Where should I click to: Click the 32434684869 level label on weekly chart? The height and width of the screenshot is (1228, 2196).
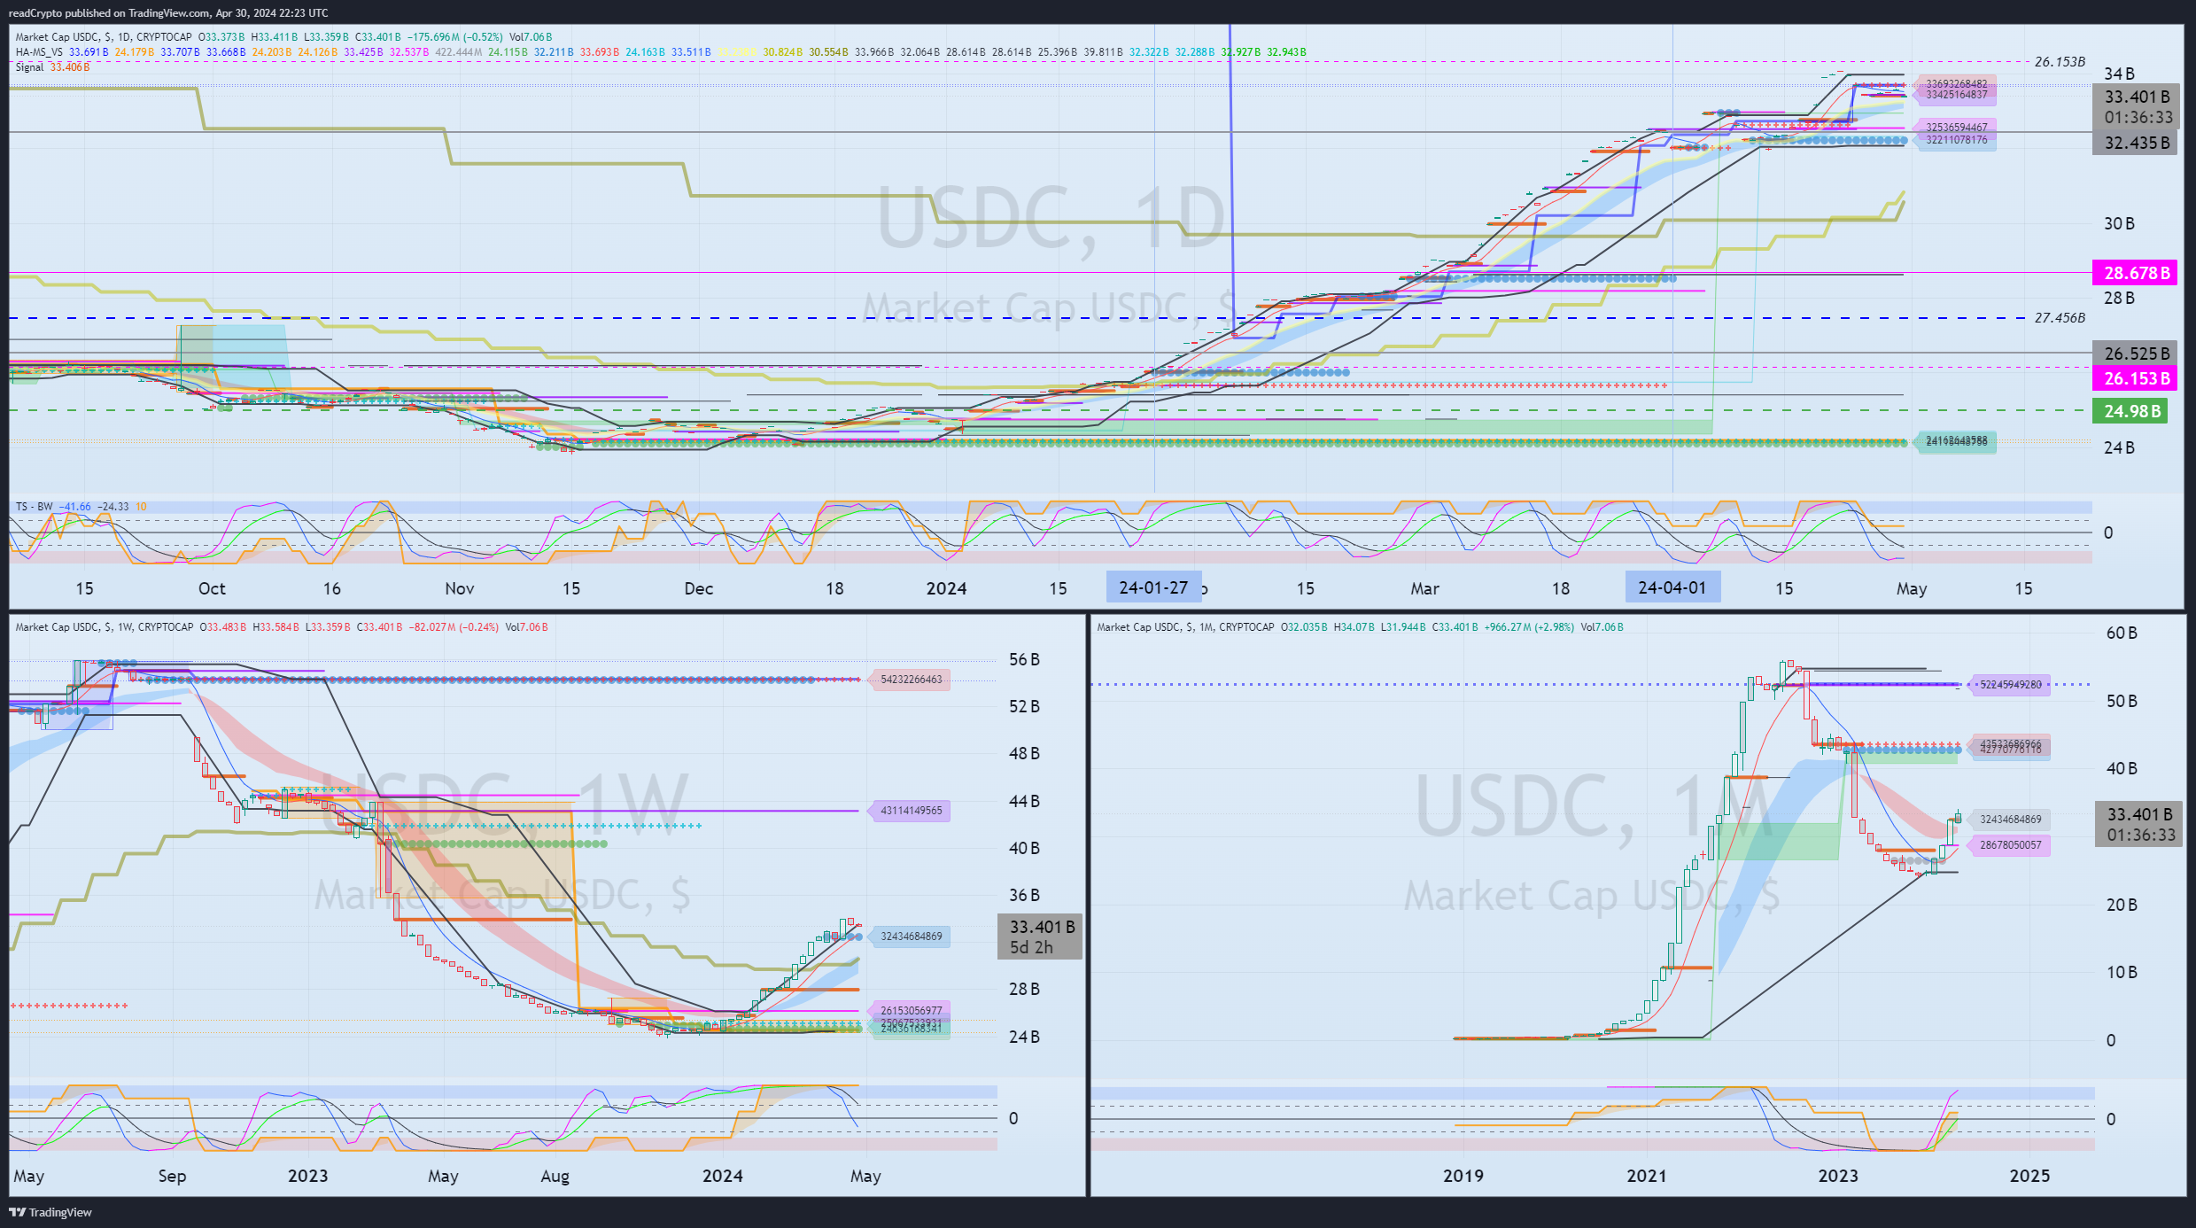tap(911, 937)
